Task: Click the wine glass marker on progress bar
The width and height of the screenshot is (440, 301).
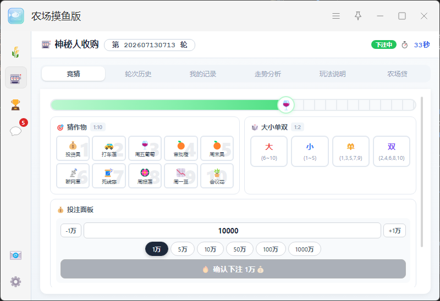Action: click(x=286, y=105)
